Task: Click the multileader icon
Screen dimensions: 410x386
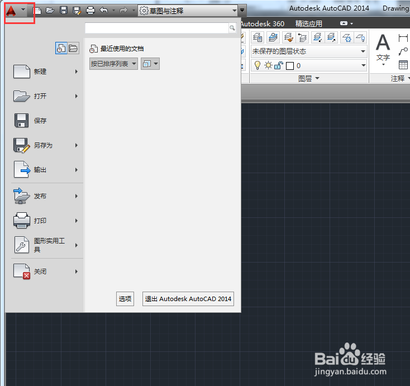Action: coord(403,51)
